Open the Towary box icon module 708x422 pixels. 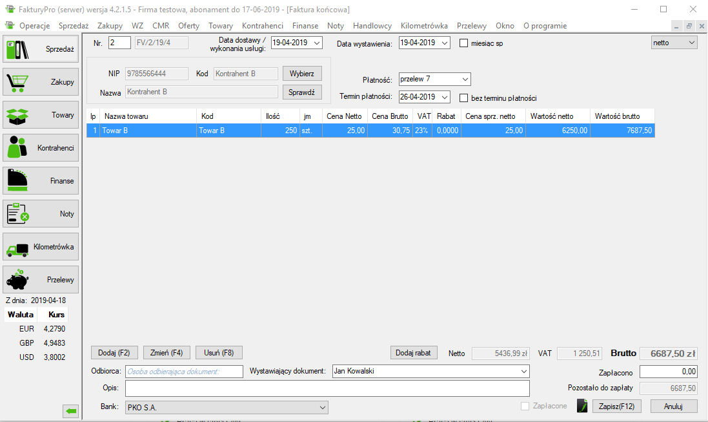pos(41,115)
